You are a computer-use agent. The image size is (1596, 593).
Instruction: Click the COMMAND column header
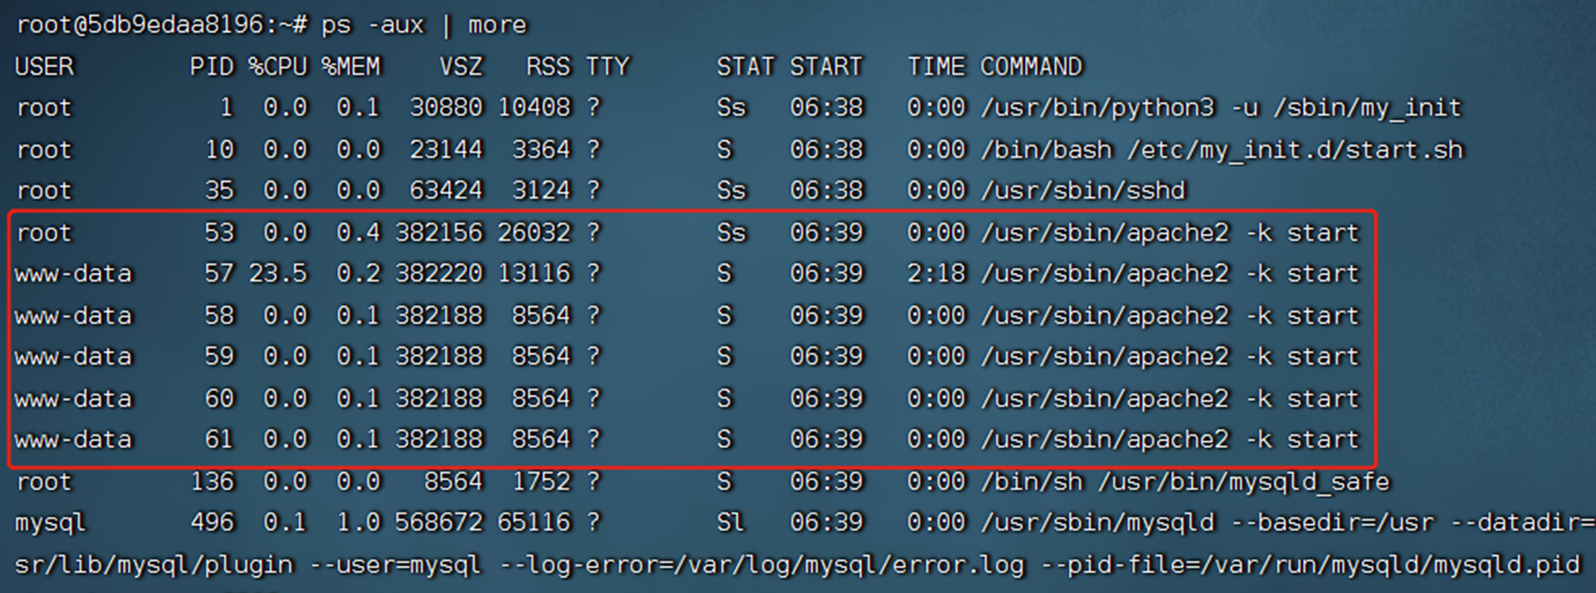(x=1032, y=67)
